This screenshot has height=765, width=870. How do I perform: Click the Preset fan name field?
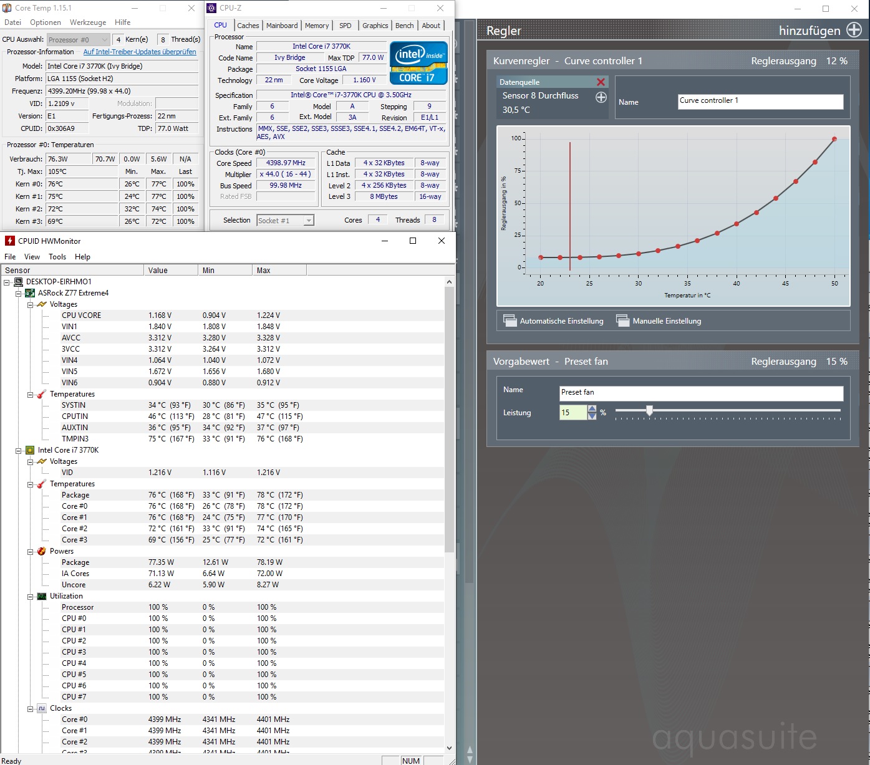click(x=701, y=393)
